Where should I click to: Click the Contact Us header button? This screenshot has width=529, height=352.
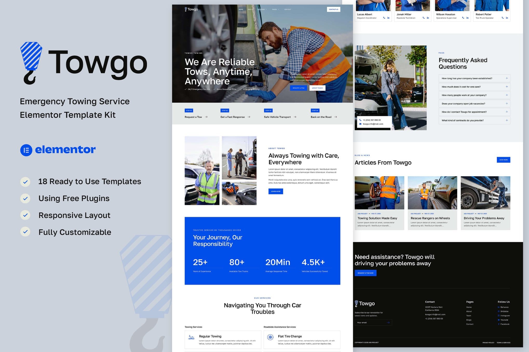pos(334,9)
